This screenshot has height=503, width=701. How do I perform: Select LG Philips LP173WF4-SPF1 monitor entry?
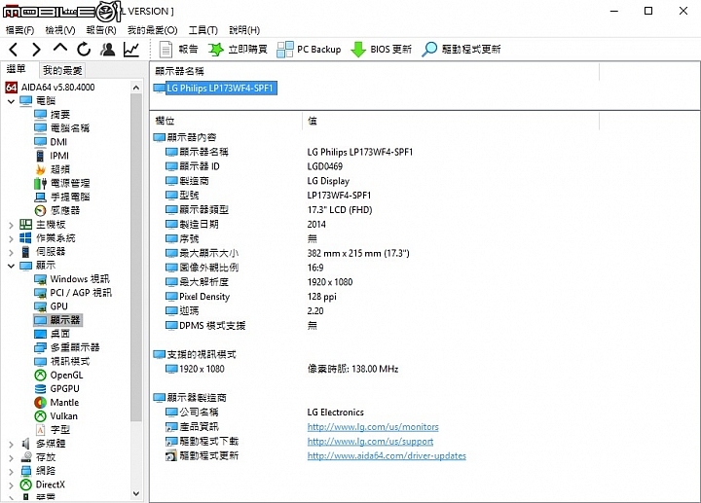click(x=215, y=88)
